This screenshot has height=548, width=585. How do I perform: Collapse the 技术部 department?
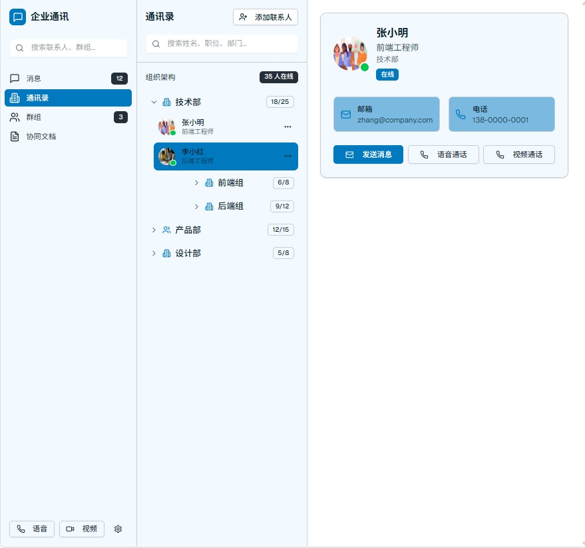tap(154, 102)
